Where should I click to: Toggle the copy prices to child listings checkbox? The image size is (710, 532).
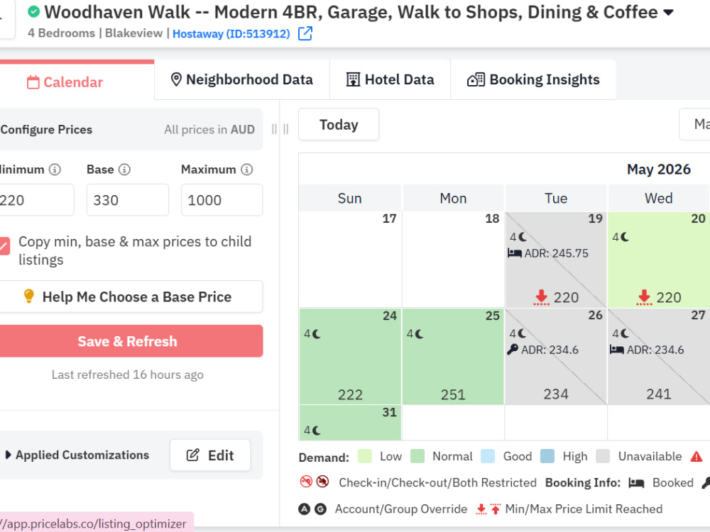coord(4,246)
